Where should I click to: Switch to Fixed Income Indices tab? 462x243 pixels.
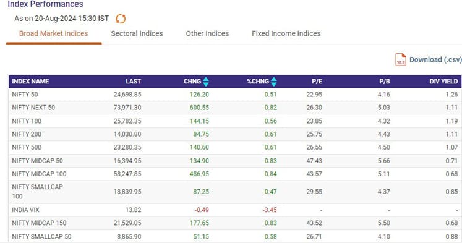click(x=286, y=33)
